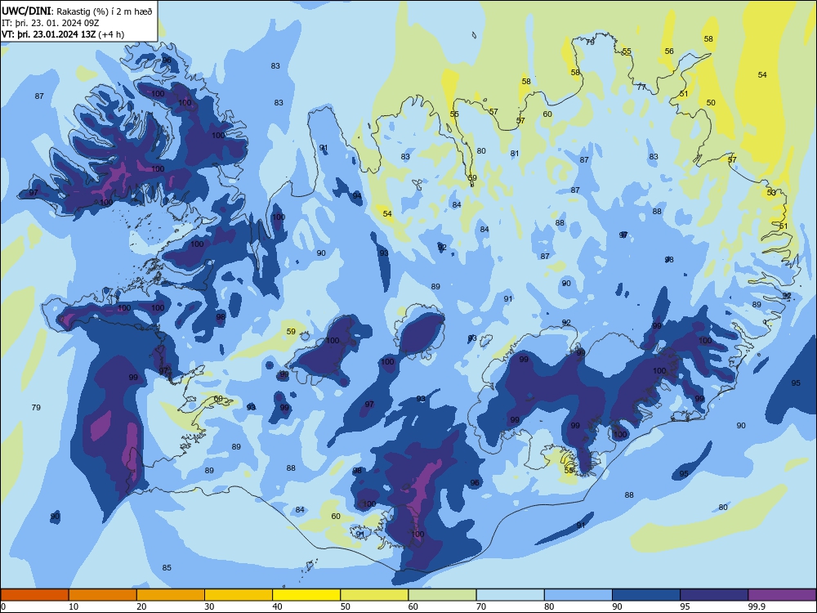Click the humidity value '56' on the map
Viewport: 817px width, 613px height.
click(x=670, y=51)
